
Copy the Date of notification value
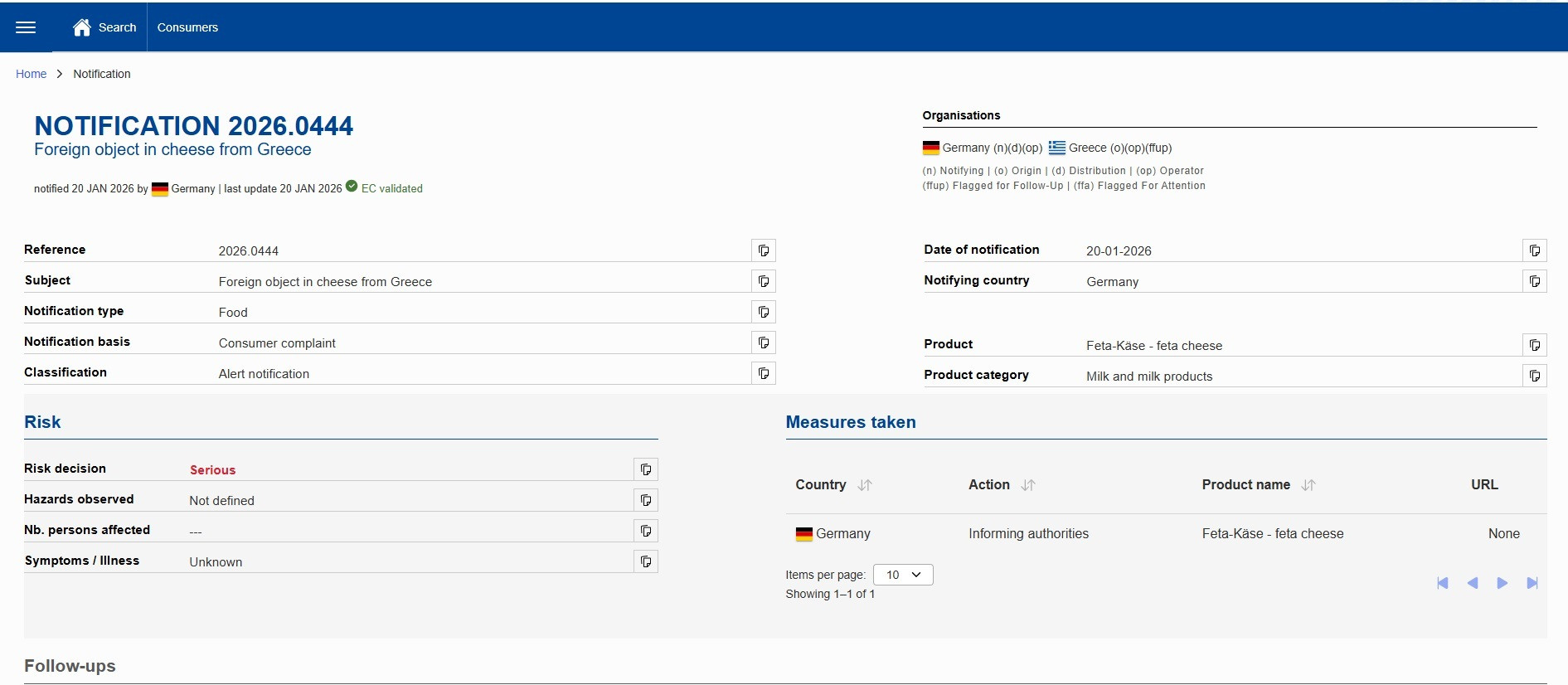1534,250
